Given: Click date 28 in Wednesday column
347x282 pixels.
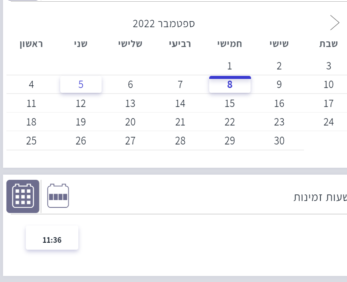Looking at the screenshot, I should (x=180, y=141).
